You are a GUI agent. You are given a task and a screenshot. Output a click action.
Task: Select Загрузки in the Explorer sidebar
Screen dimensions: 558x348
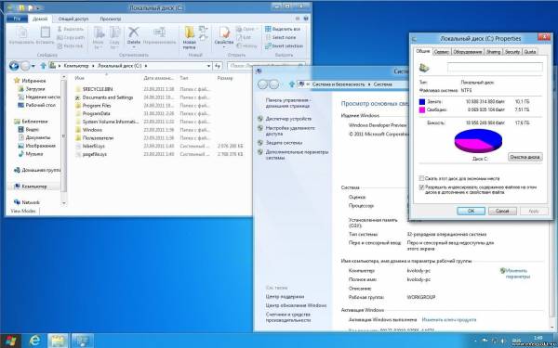tap(32, 89)
